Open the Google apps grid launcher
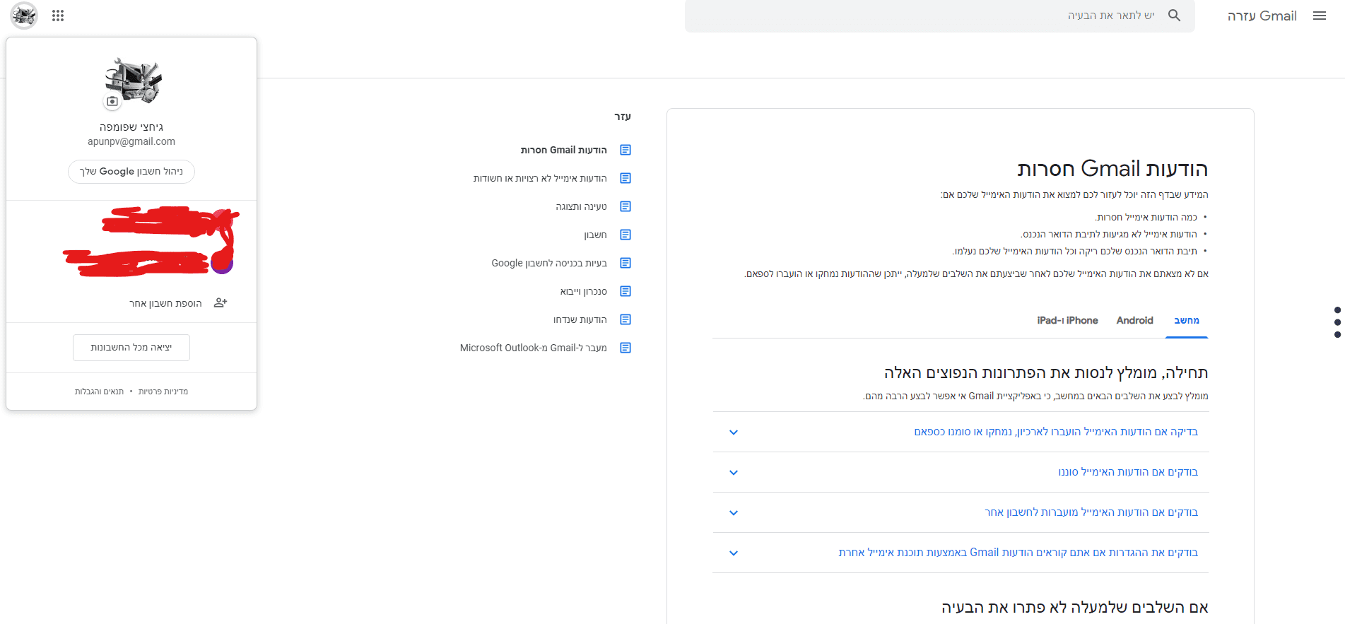The height and width of the screenshot is (624, 1345). [x=58, y=16]
